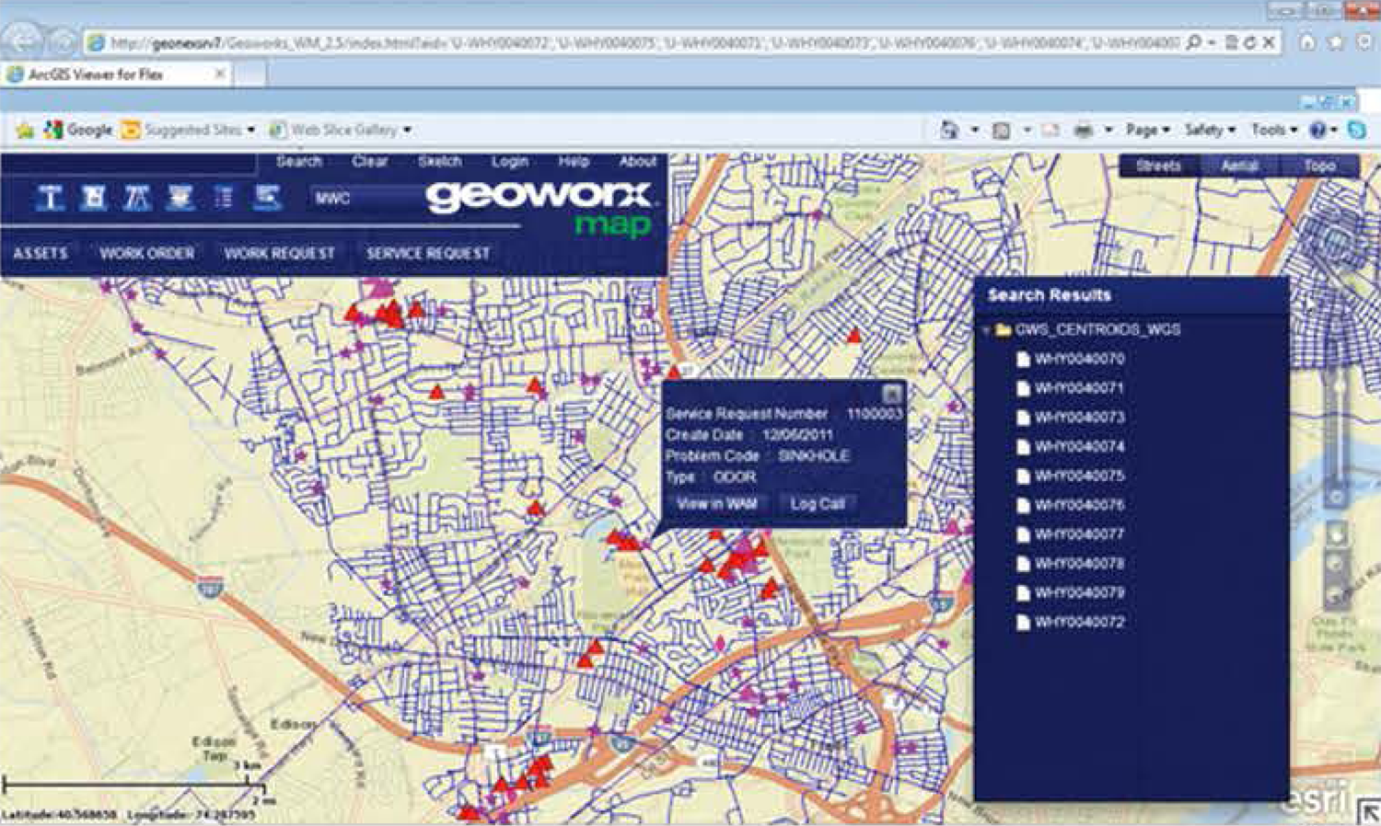Select result WHY0040076
Screen dimensions: 1381x826
coord(1080,505)
